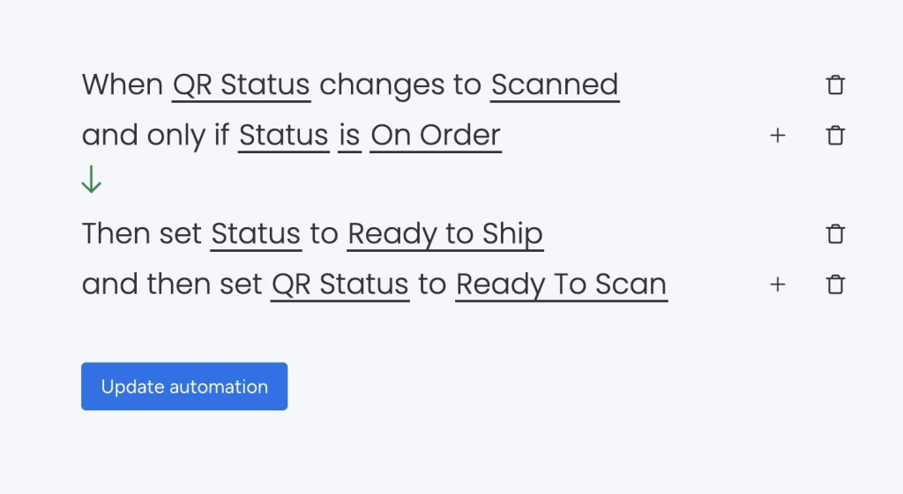Change the 'is' condition operator

349,136
